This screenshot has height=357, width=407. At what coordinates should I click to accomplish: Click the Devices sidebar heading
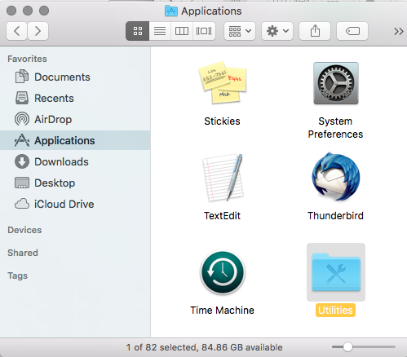click(x=24, y=230)
